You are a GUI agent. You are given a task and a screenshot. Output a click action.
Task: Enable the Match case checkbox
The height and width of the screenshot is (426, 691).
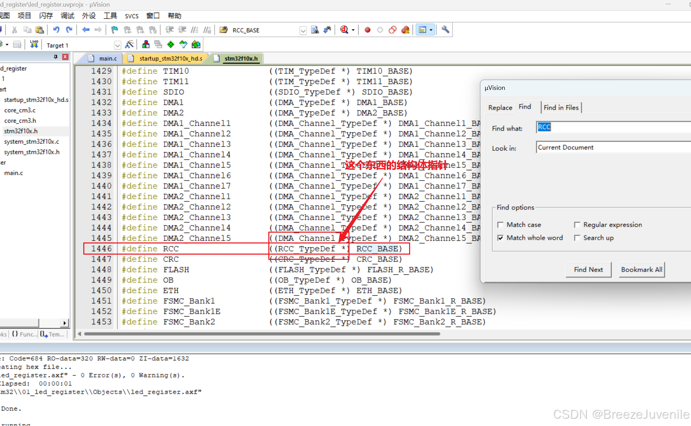(x=501, y=225)
